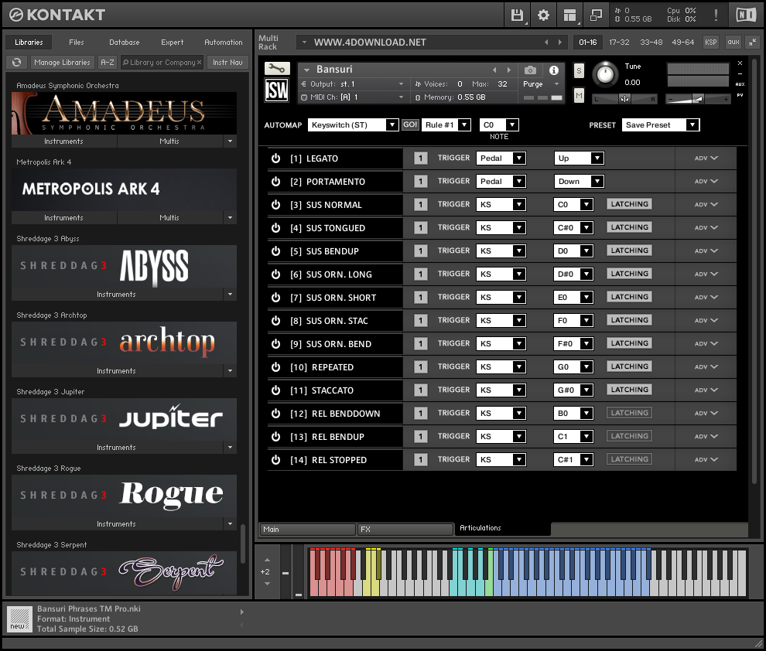This screenshot has width=766, height=651.
Task: Click the save disk icon in header
Action: pyautogui.click(x=517, y=15)
